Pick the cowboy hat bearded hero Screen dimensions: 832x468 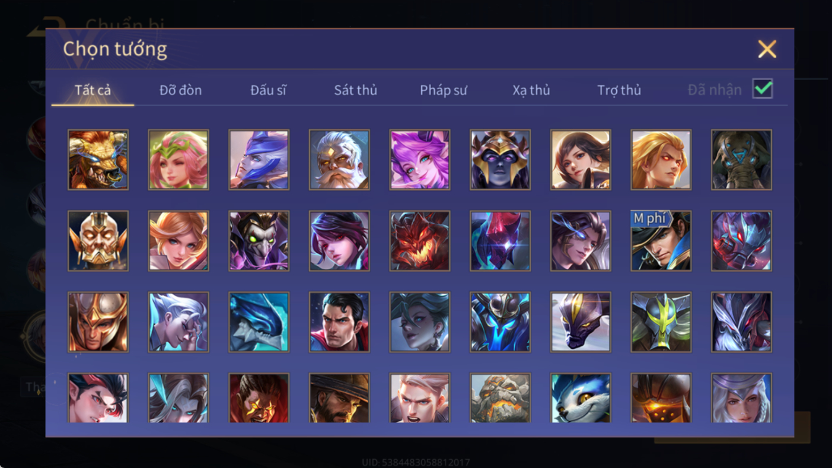click(x=339, y=397)
